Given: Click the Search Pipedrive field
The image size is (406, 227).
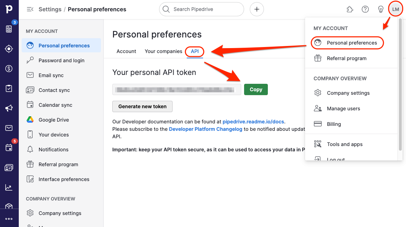Looking at the screenshot, I should click(202, 9).
